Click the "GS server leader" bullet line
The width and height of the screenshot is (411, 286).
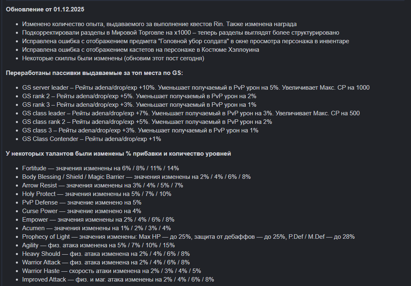[x=196, y=88]
